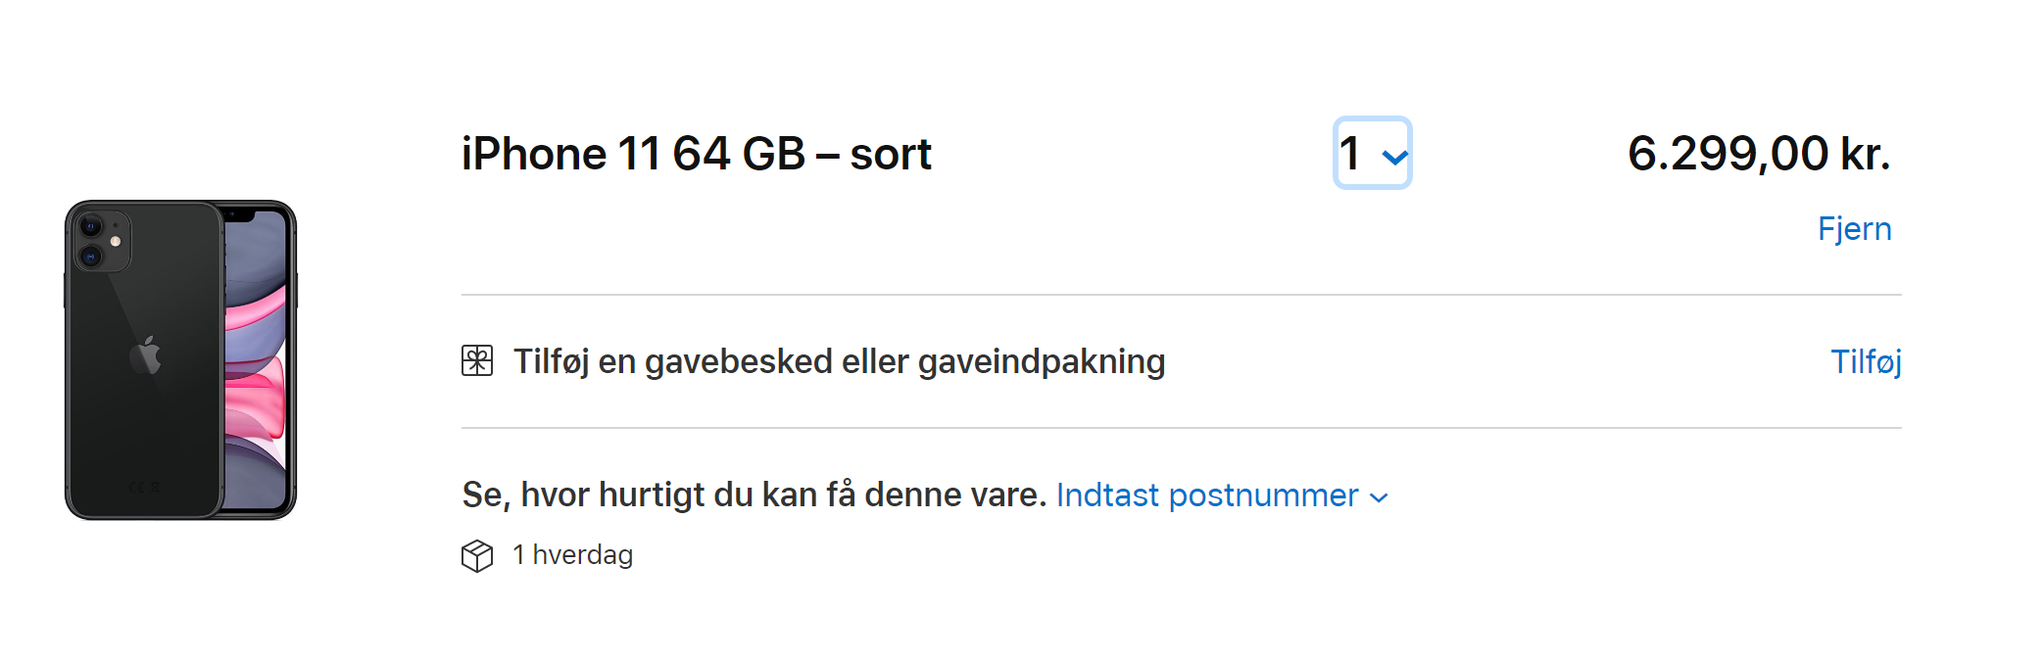This screenshot has width=2044, height=660.
Task: Click the shipping package icon next to 1 hverdag
Action: tap(478, 555)
